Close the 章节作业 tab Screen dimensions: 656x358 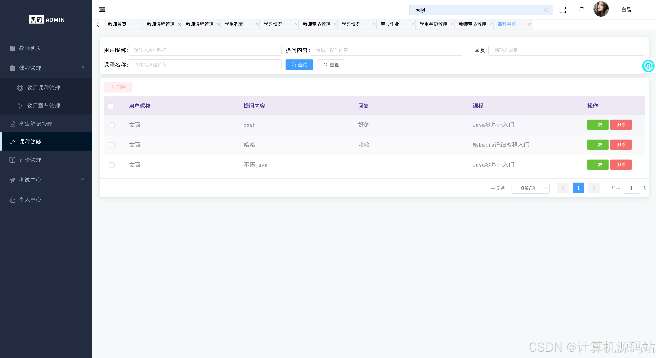point(413,25)
